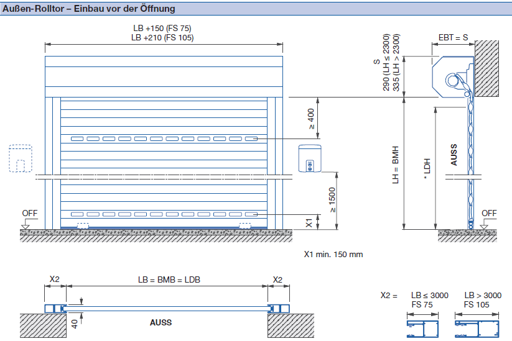512x341 pixels.
Task: Click the rotated "X1" dimension label
Action: (x=309, y=222)
